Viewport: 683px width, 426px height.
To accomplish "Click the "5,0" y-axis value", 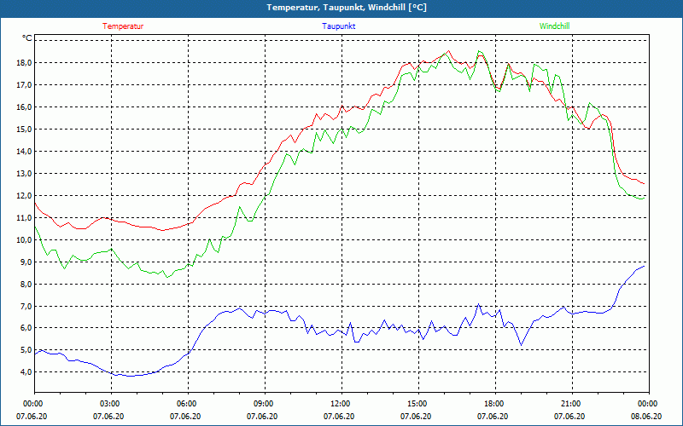I will 26,350.
